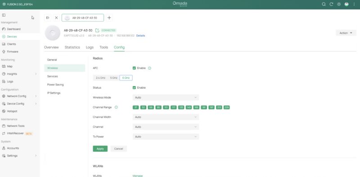The height and width of the screenshot is (177, 360).
Task: Click the Device Config icon in sidebar
Action: tap(4, 104)
